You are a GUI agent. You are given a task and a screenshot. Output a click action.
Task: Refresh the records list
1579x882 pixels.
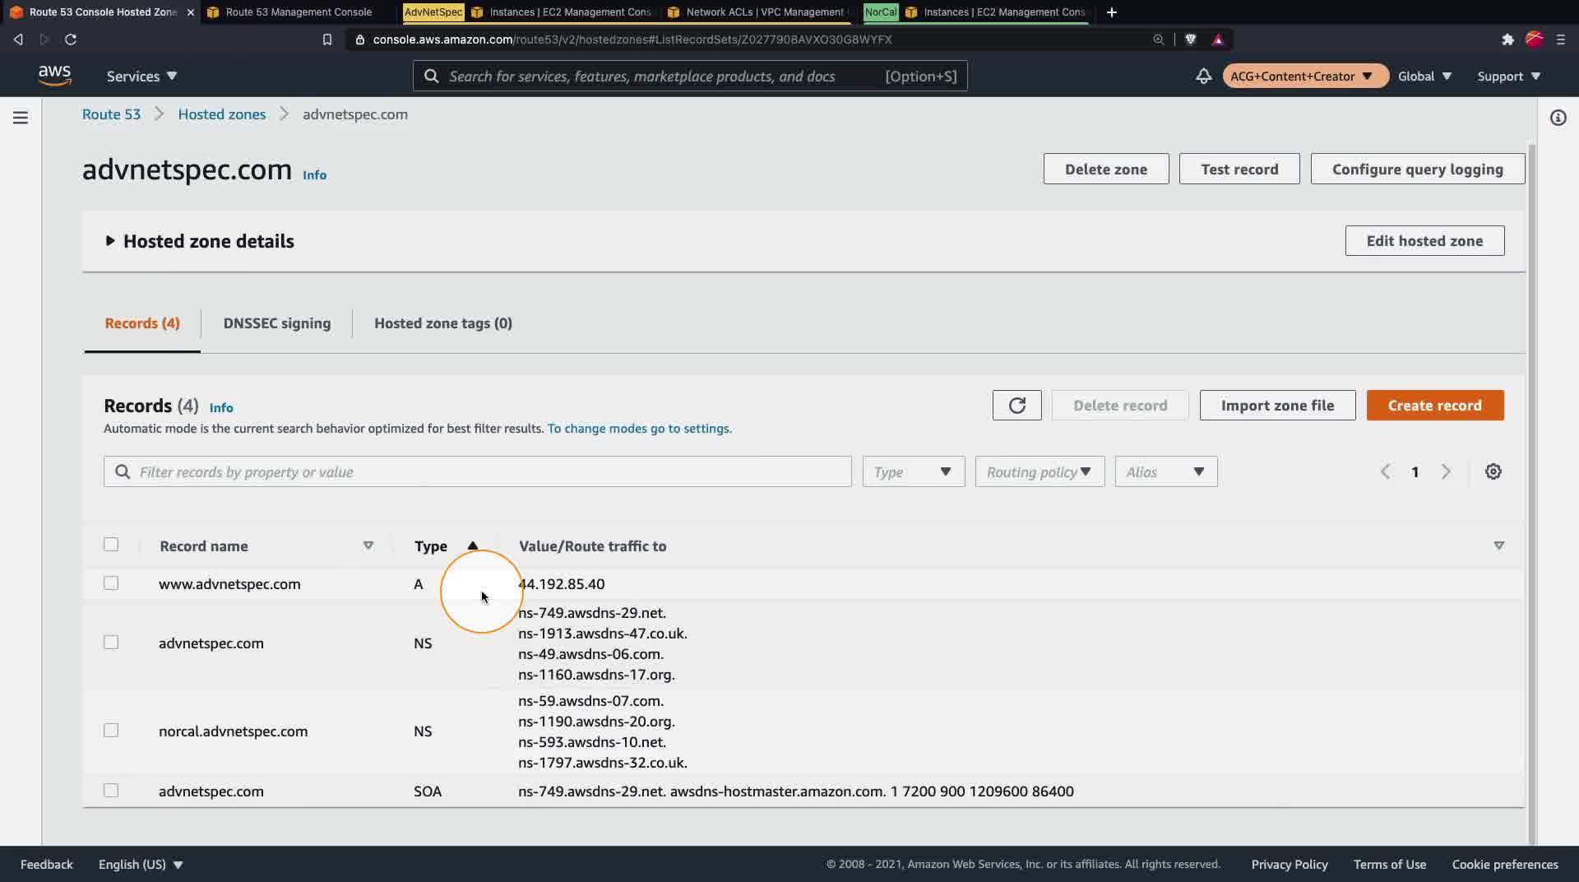1016,406
